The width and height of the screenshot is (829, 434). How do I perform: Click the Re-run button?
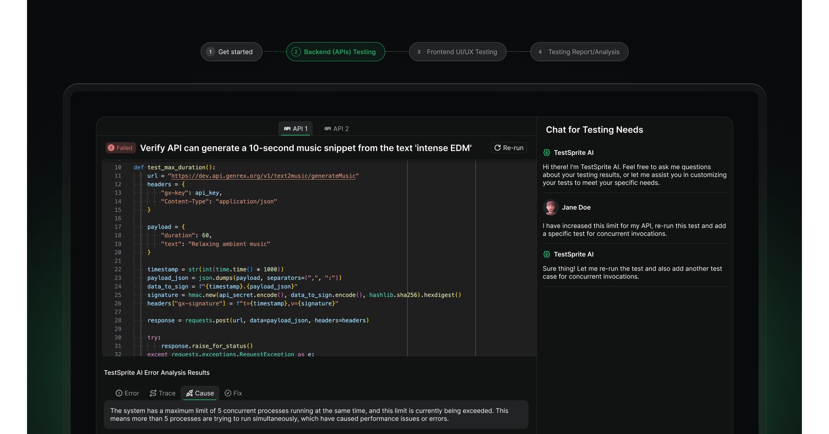508,148
